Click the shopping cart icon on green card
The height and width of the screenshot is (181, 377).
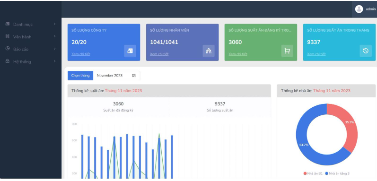(287, 51)
